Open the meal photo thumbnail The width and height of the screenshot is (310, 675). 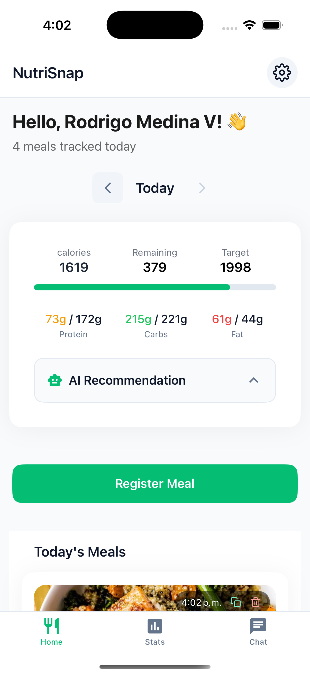[105, 599]
